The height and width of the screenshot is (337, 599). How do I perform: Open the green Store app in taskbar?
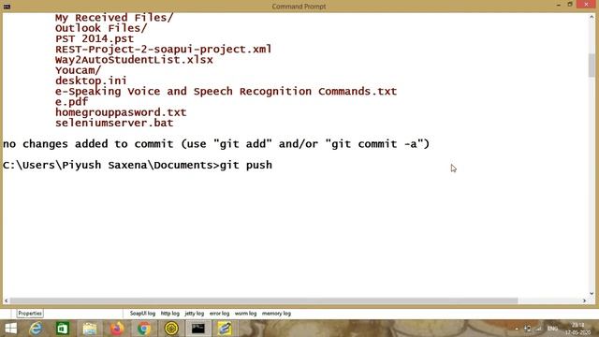(63, 329)
